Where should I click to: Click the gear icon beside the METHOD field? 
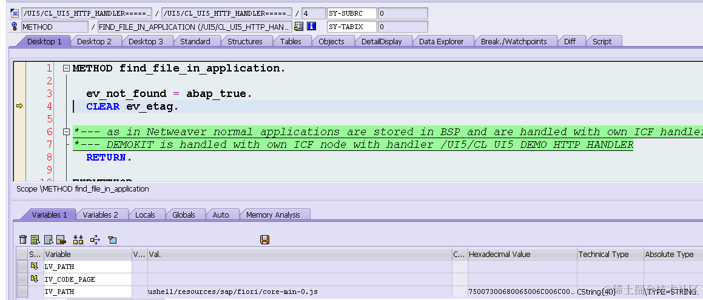[x=14, y=27]
